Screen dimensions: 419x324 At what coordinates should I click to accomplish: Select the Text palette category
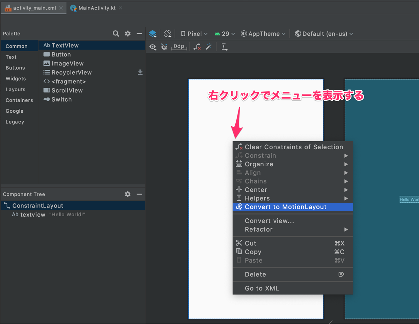click(19, 57)
